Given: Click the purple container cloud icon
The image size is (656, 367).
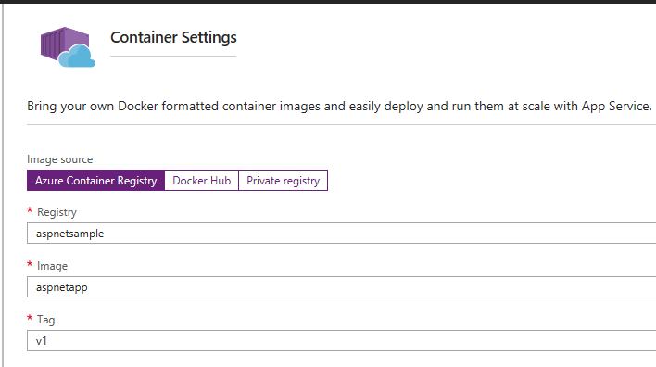Looking at the screenshot, I should pos(68,47).
